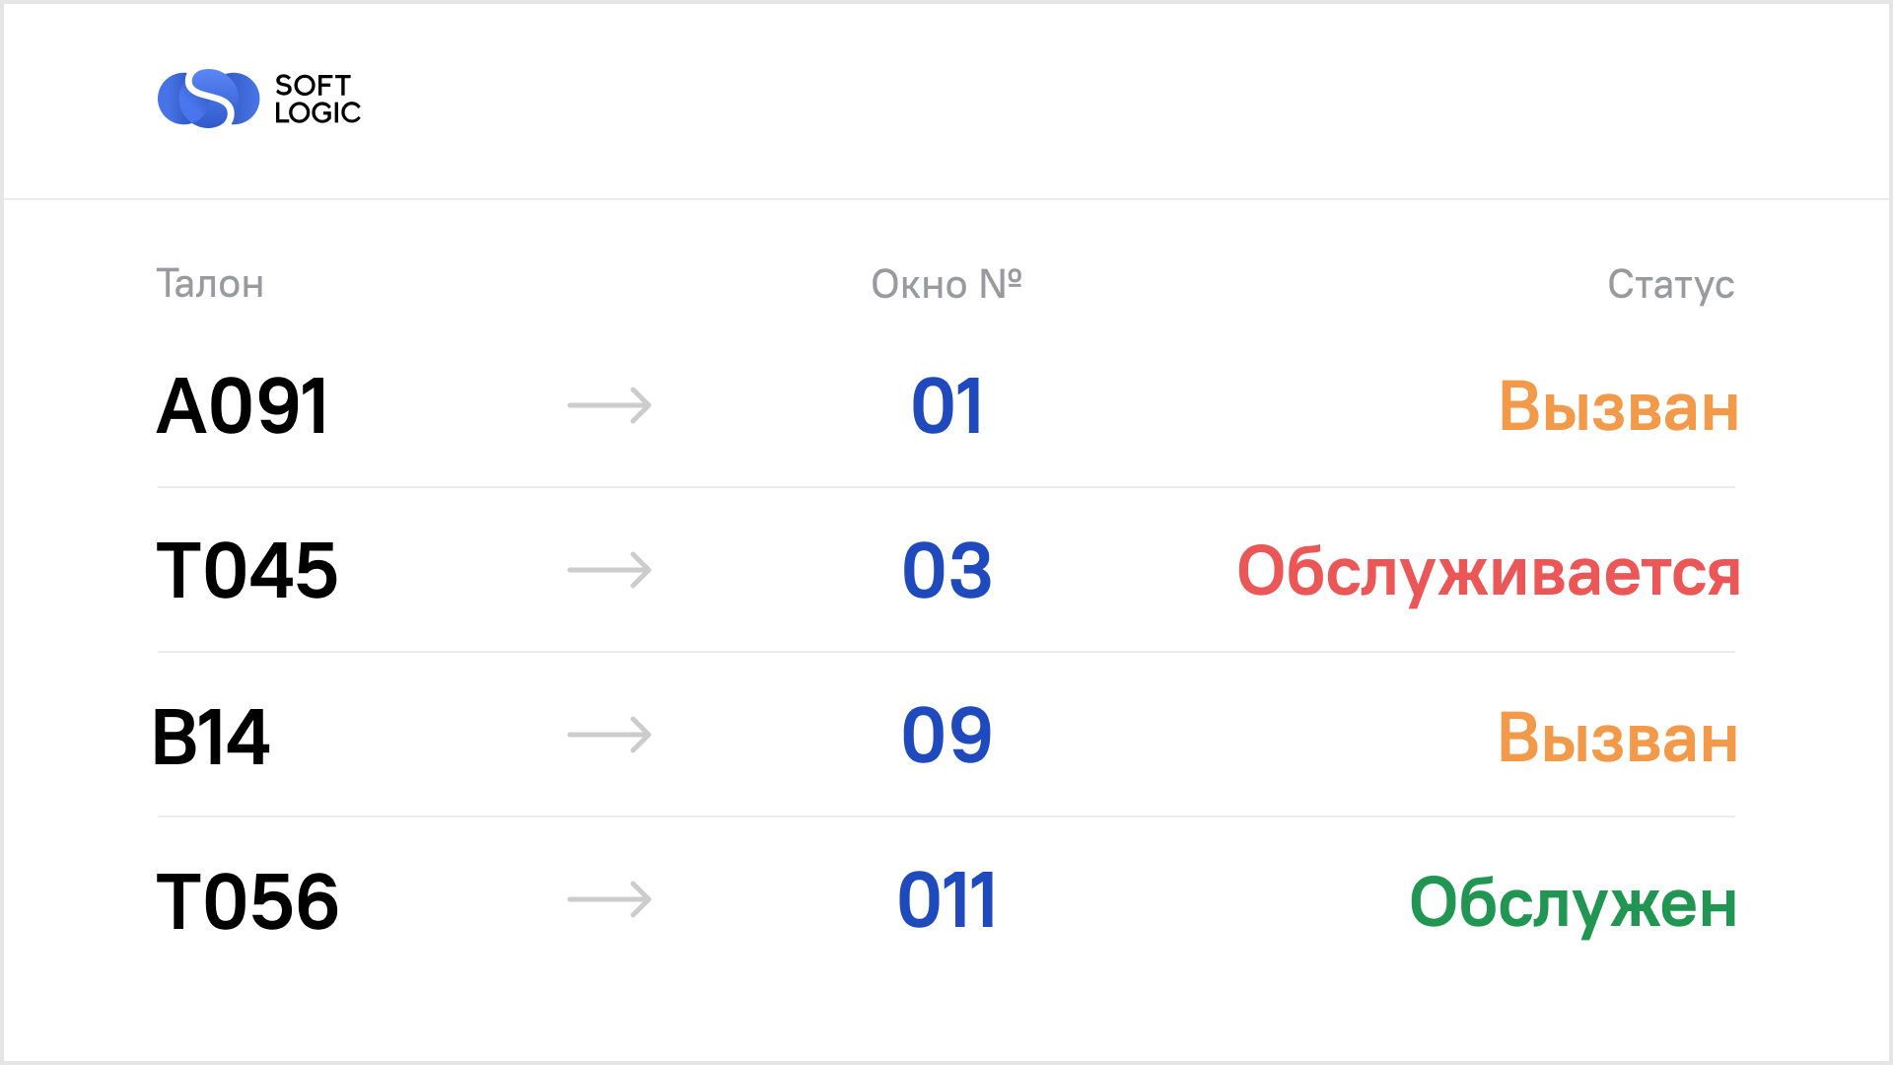Click the green Обслужен status

click(1574, 904)
